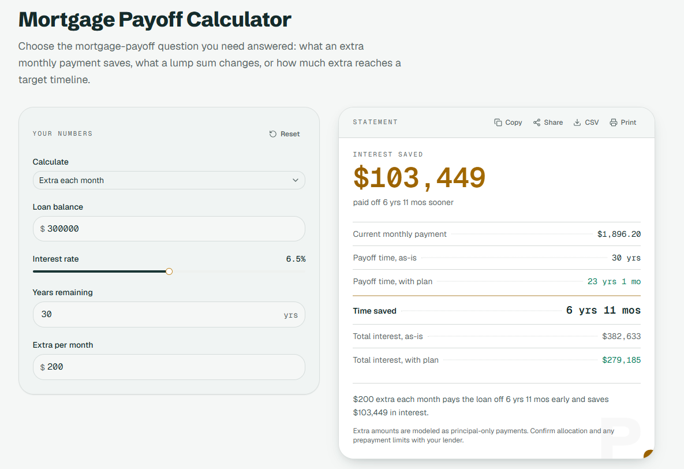Click the '6 yrs 11 mos' time saved value

tap(603, 311)
